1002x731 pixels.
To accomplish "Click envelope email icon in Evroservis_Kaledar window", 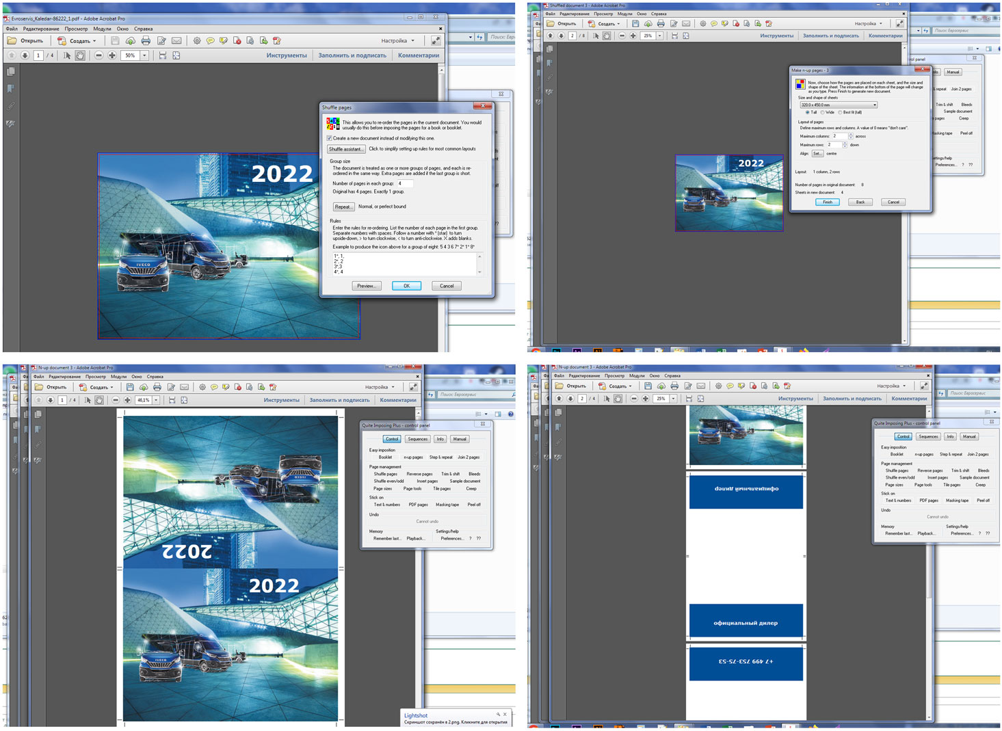I will coord(176,41).
